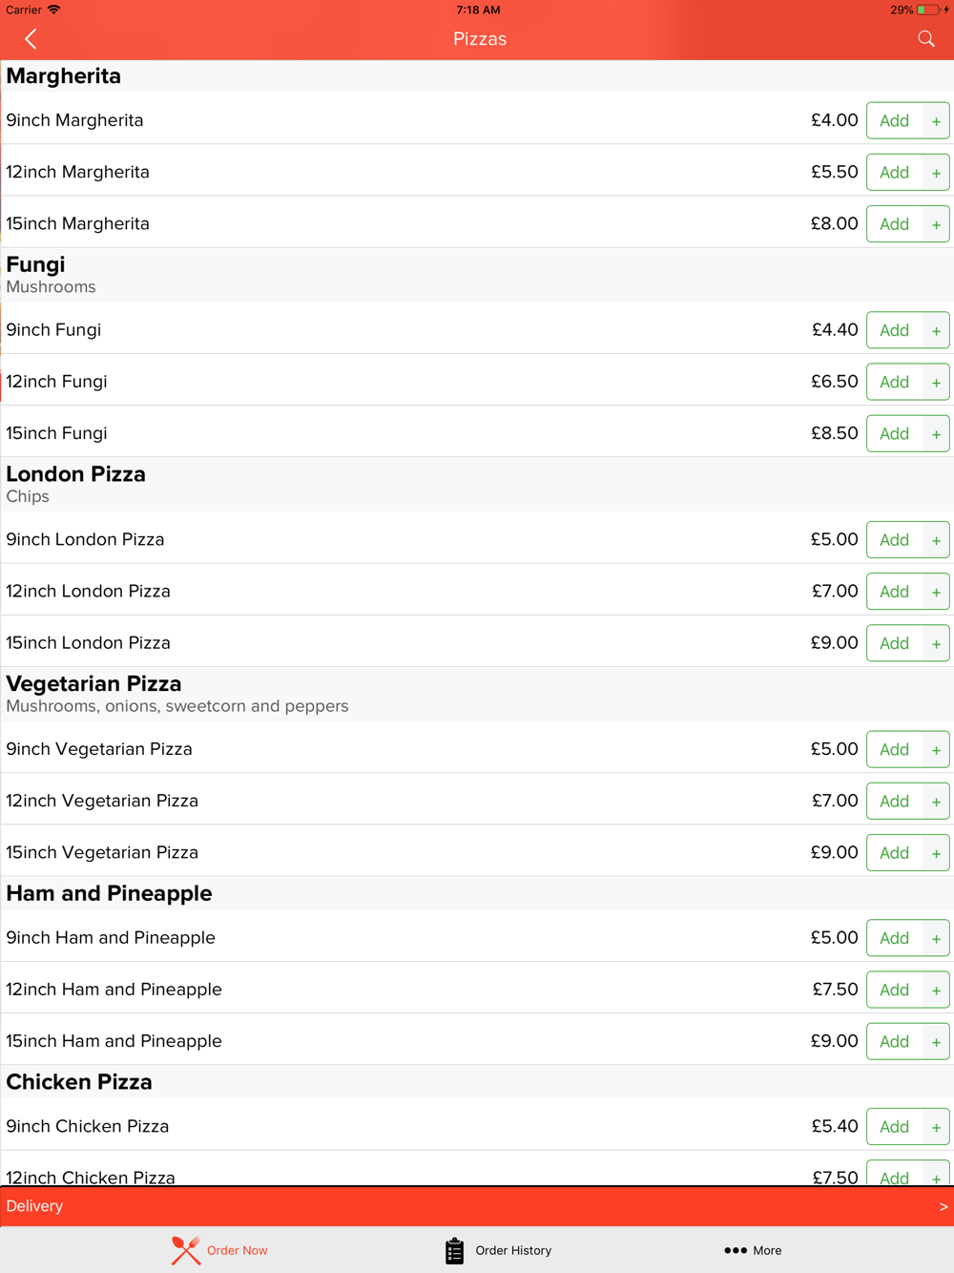Add 15inch Ham and Pineapple
954x1273 pixels.
pos(894,1042)
